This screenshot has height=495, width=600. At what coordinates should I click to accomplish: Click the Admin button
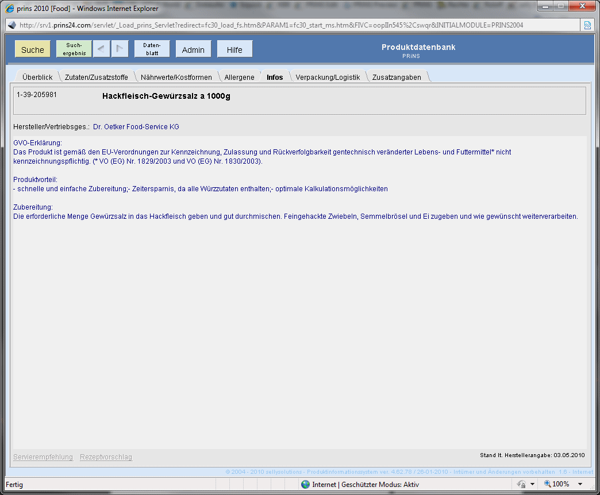(x=193, y=49)
